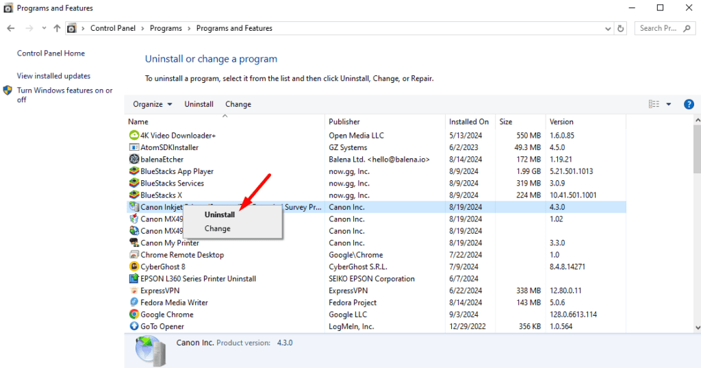Click the GoTo Opener program icon
This screenshot has width=701, height=368.
point(133,326)
